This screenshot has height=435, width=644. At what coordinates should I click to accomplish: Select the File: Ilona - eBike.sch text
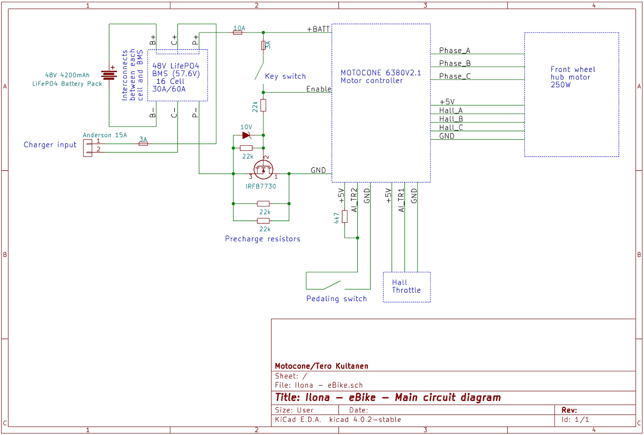pyautogui.click(x=319, y=385)
